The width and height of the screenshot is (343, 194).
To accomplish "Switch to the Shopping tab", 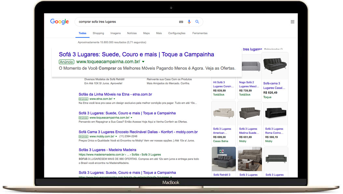I will pyautogui.click(x=98, y=33).
